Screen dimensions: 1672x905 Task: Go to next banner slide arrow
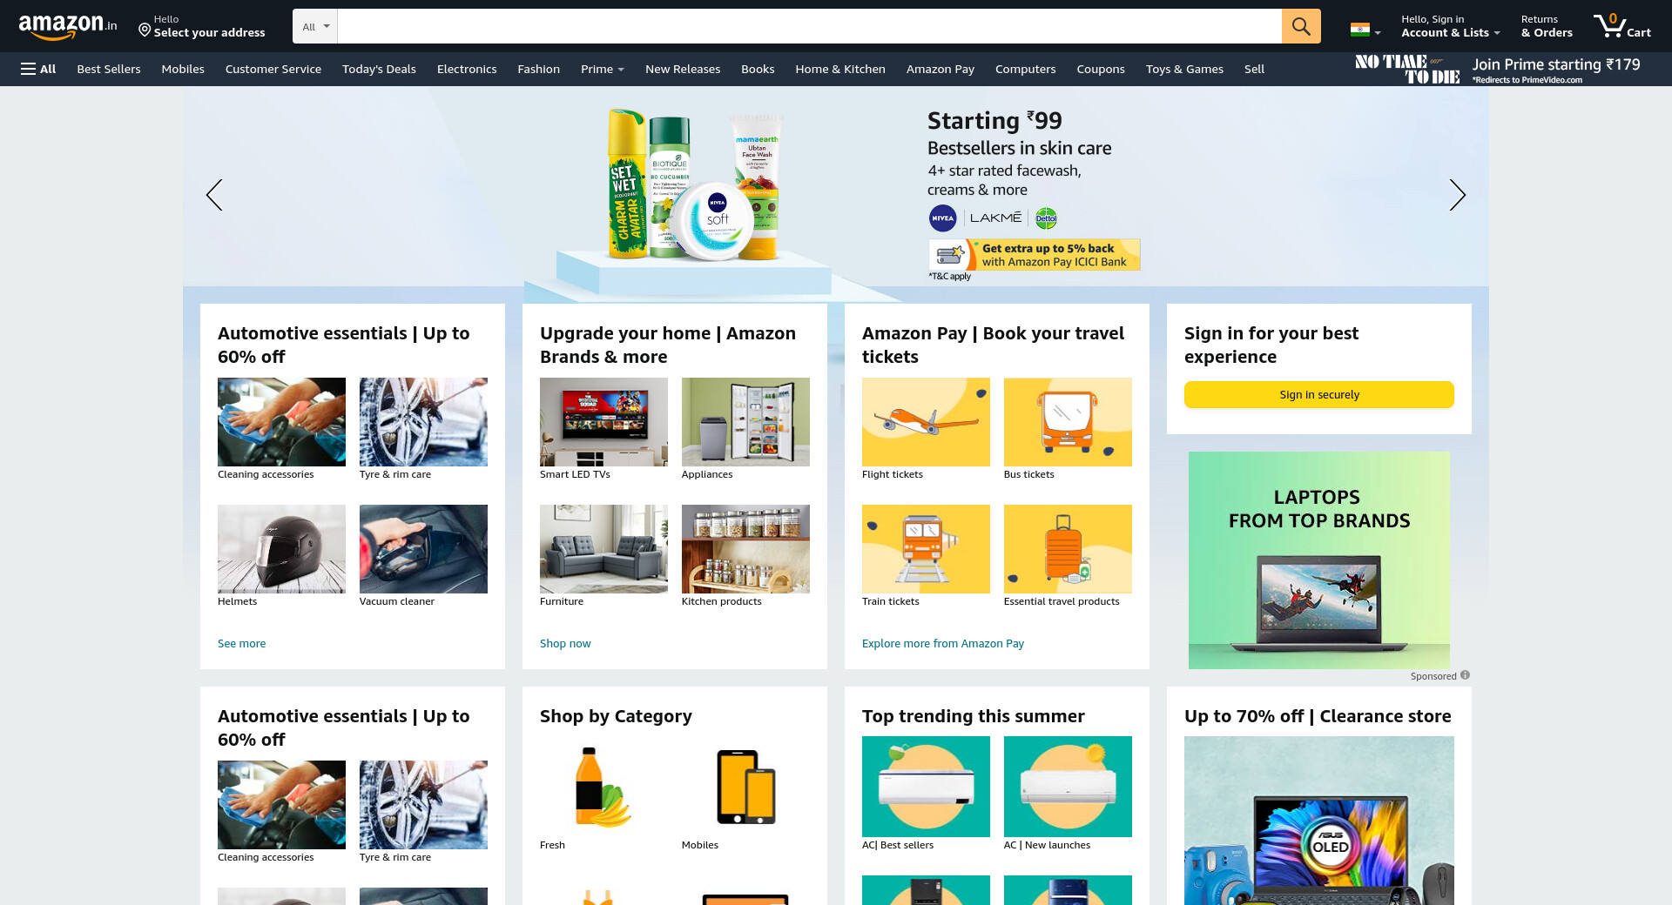coord(1458,195)
